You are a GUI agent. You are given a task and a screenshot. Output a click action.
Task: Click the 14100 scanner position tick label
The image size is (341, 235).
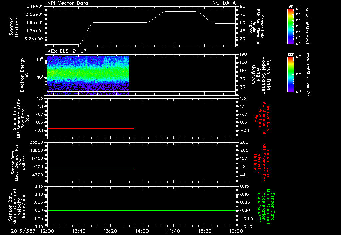pos(36,158)
